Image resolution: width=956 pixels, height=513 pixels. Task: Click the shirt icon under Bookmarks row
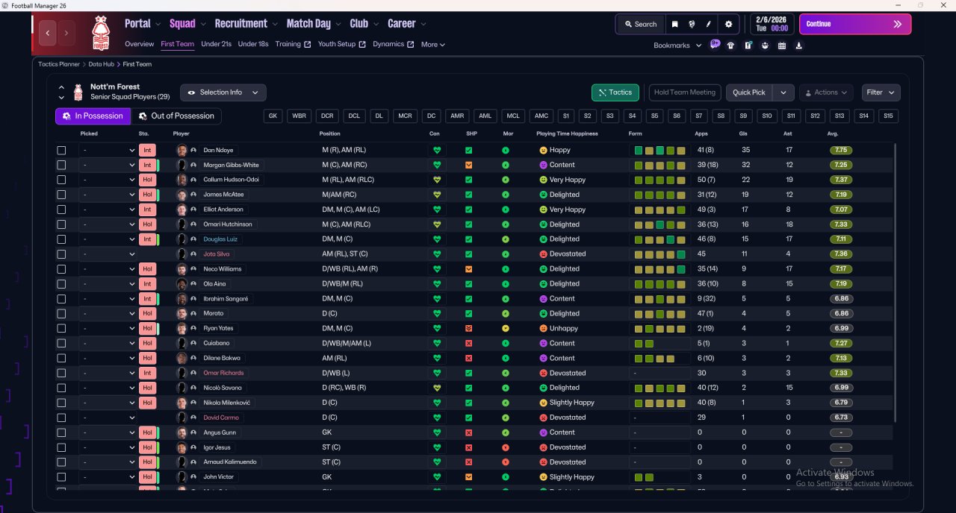click(730, 45)
